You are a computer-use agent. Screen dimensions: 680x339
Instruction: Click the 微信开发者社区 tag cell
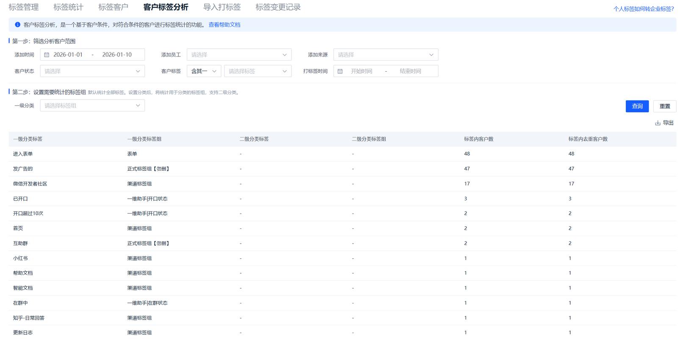pyautogui.click(x=30, y=184)
